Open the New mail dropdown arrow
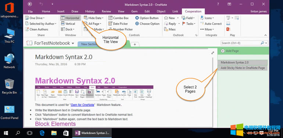This screenshot has height=138, width=283. [178, 18]
